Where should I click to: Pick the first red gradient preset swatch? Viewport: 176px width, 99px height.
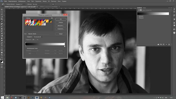pyautogui.click(x=27, y=21)
